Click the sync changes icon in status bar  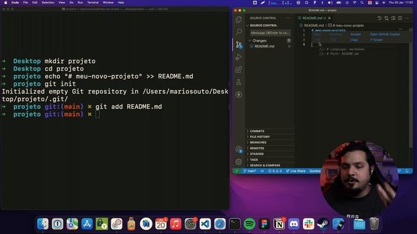coord(262,171)
